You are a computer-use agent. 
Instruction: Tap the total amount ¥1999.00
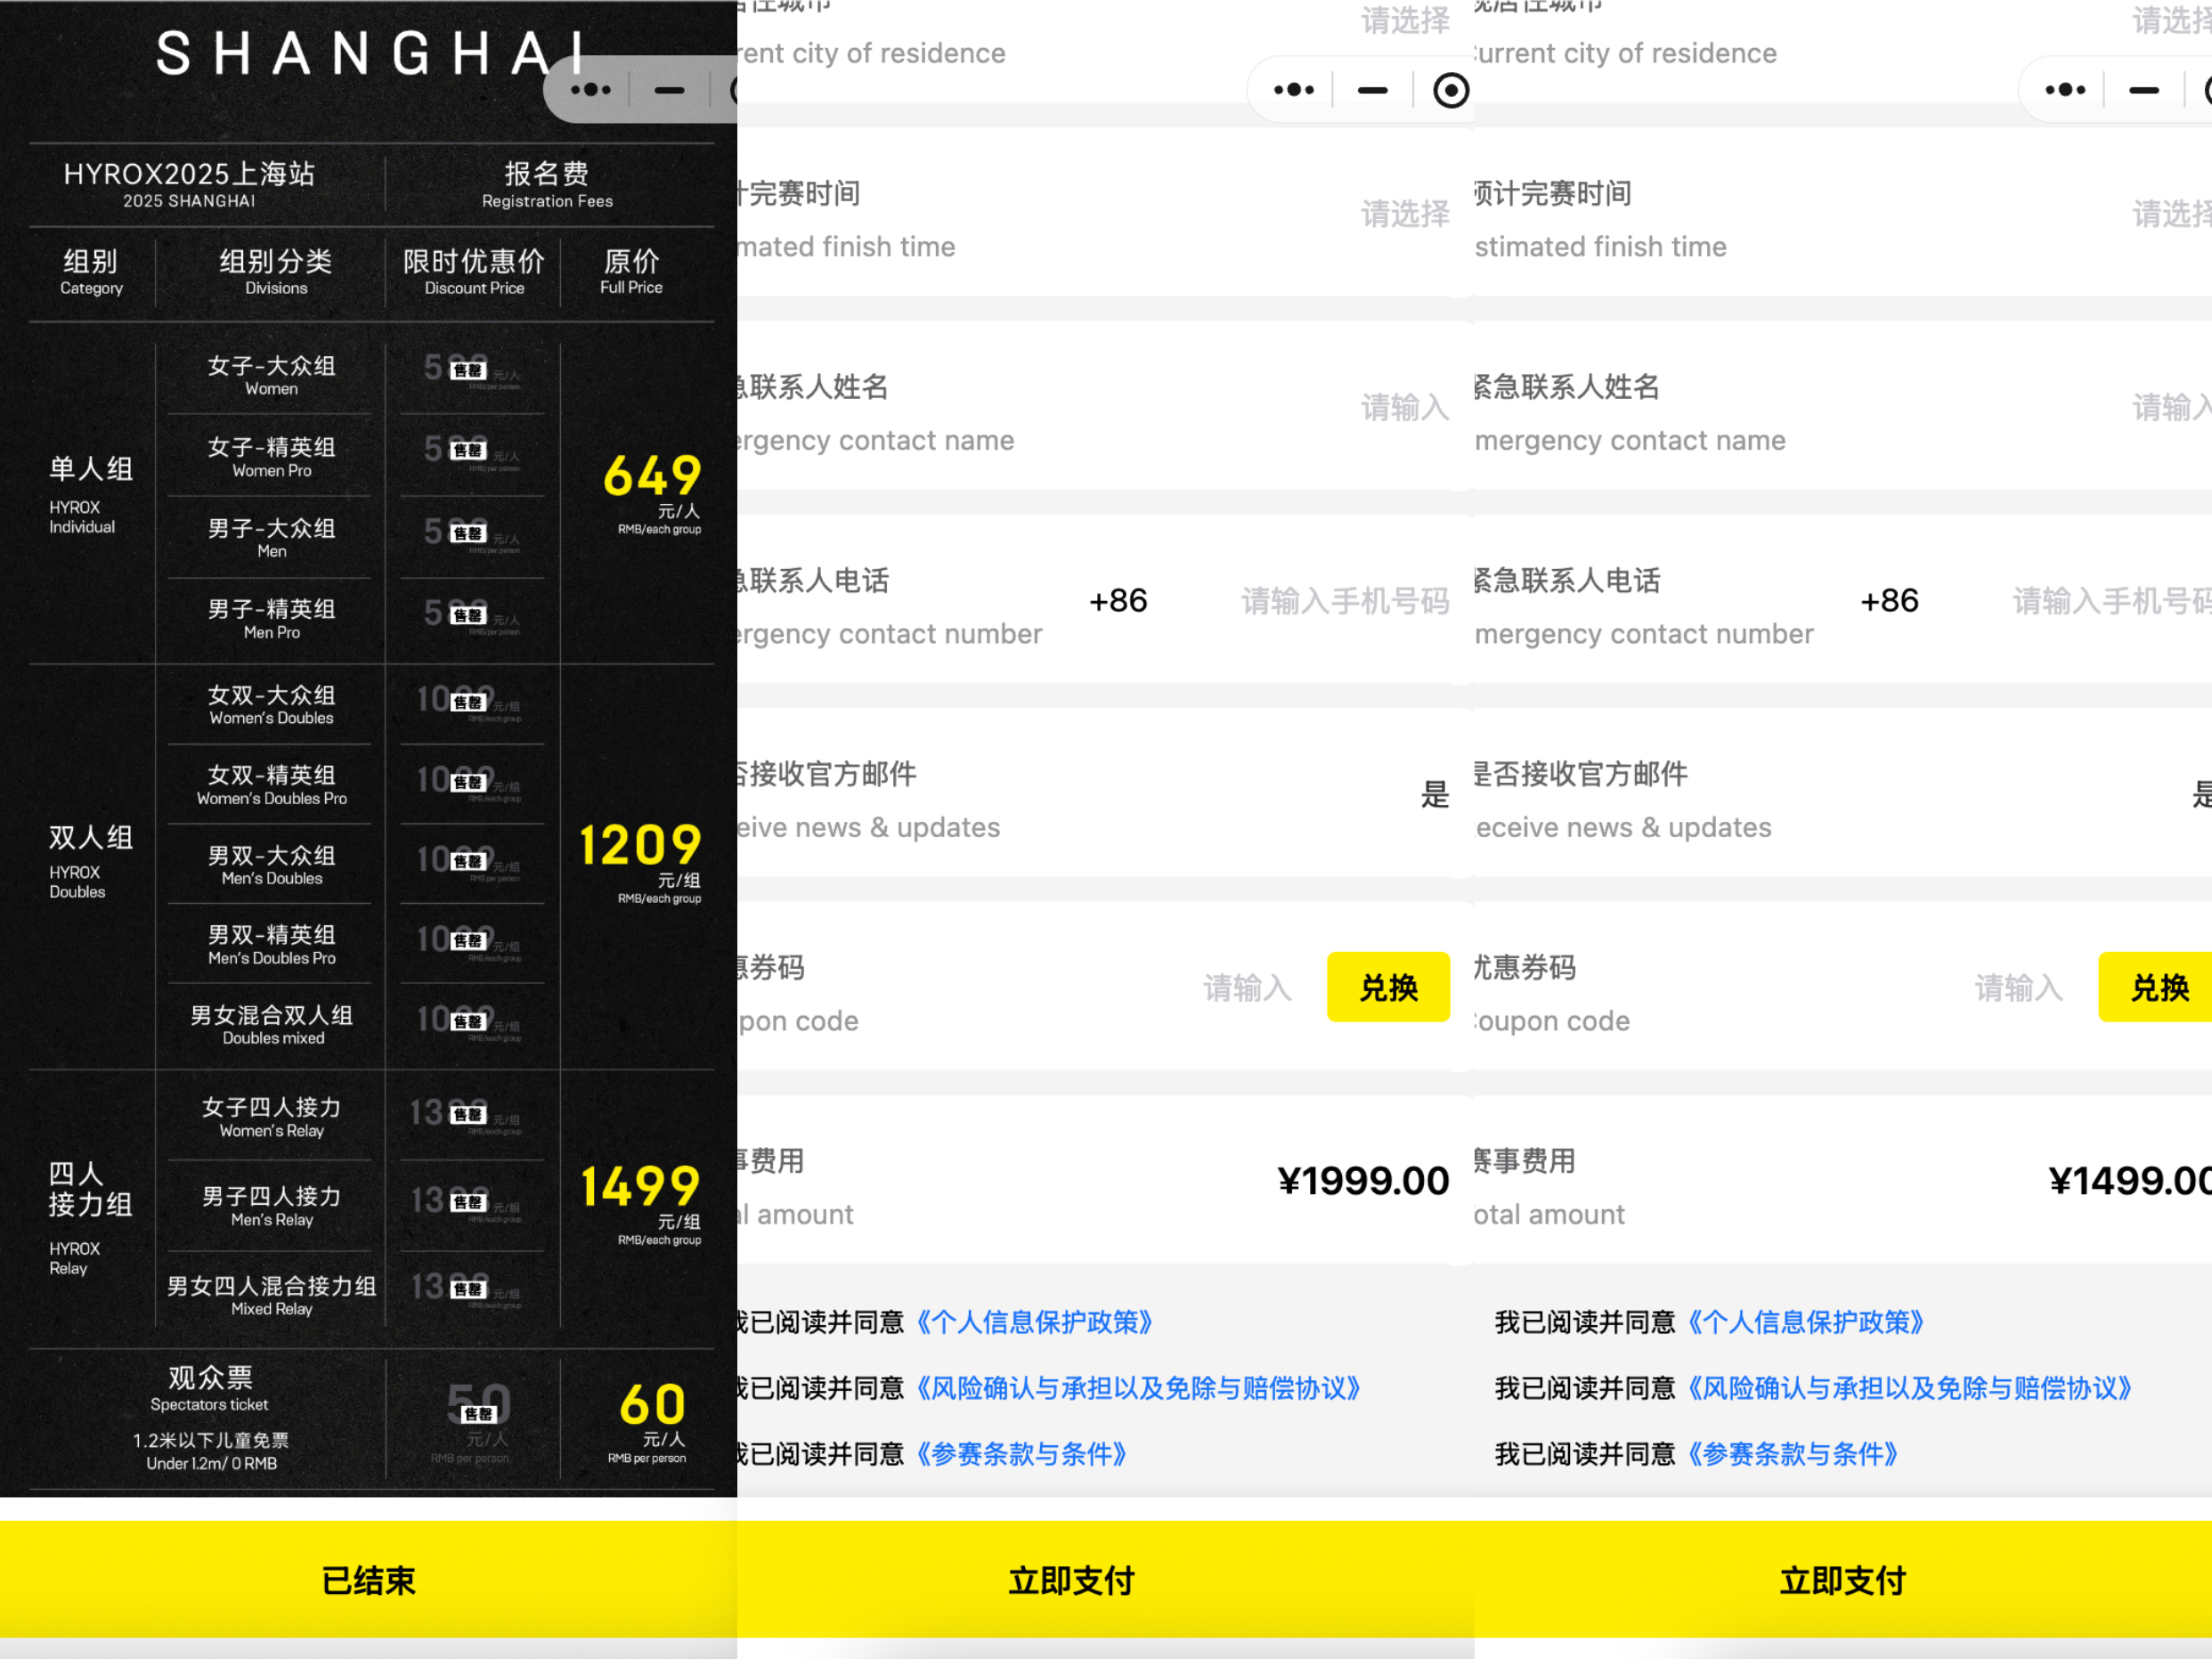pyautogui.click(x=1363, y=1181)
